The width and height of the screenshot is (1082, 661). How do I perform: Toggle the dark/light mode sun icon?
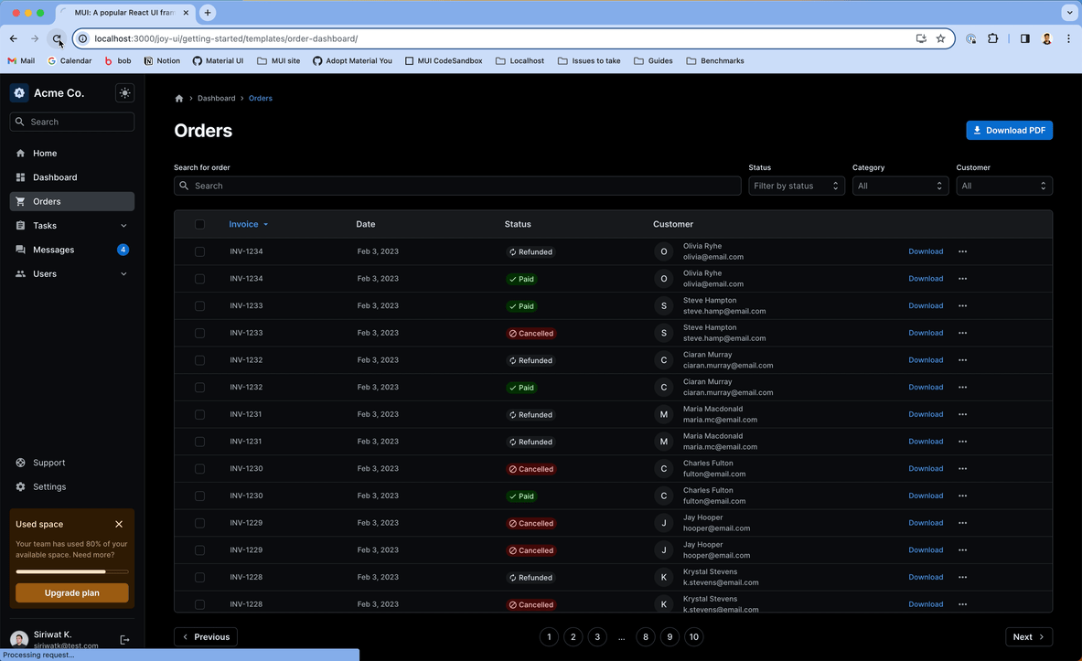pos(124,93)
